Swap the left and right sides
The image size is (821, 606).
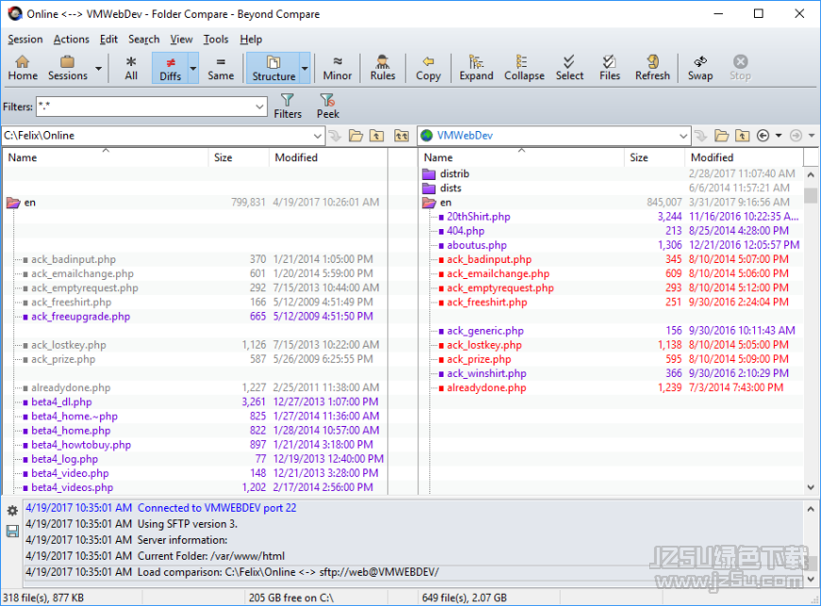(x=700, y=68)
